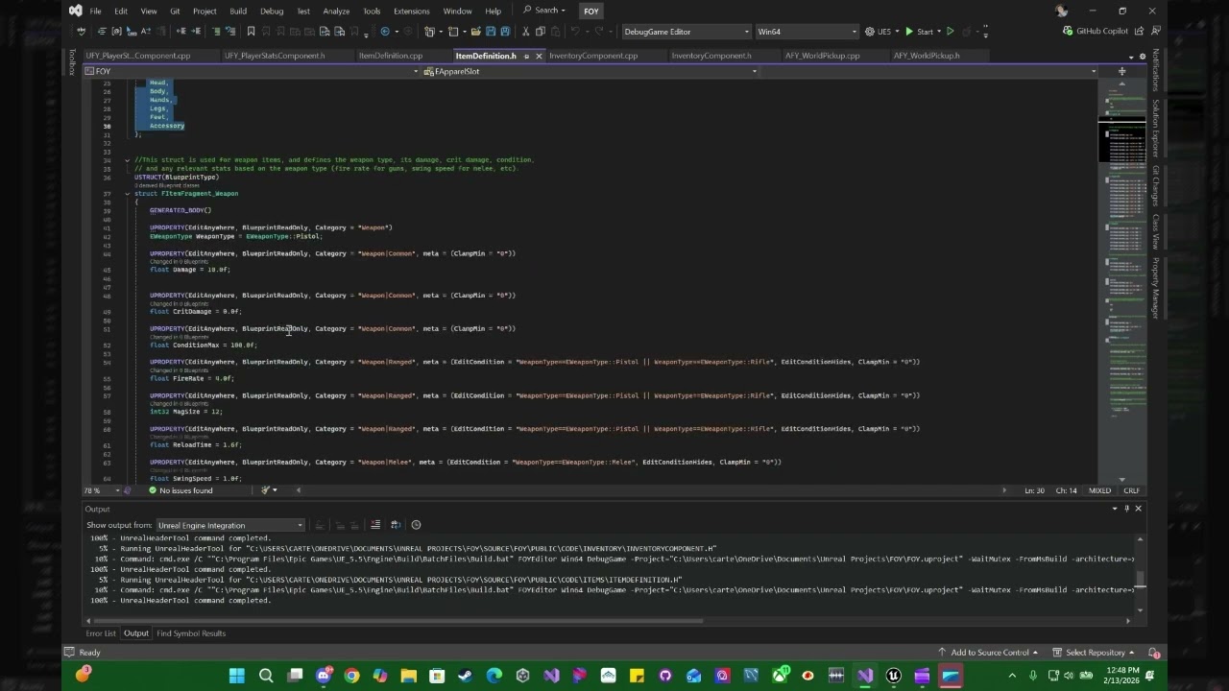1229x691 pixels.
Task: Click Select Repository in status bar
Action: pyautogui.click(x=1095, y=653)
